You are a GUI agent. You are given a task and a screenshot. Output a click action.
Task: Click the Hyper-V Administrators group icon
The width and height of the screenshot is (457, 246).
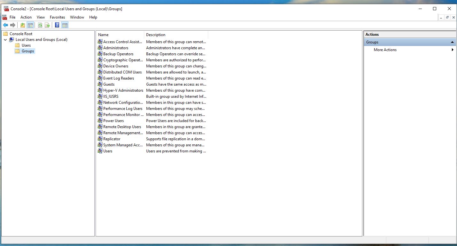click(x=100, y=90)
